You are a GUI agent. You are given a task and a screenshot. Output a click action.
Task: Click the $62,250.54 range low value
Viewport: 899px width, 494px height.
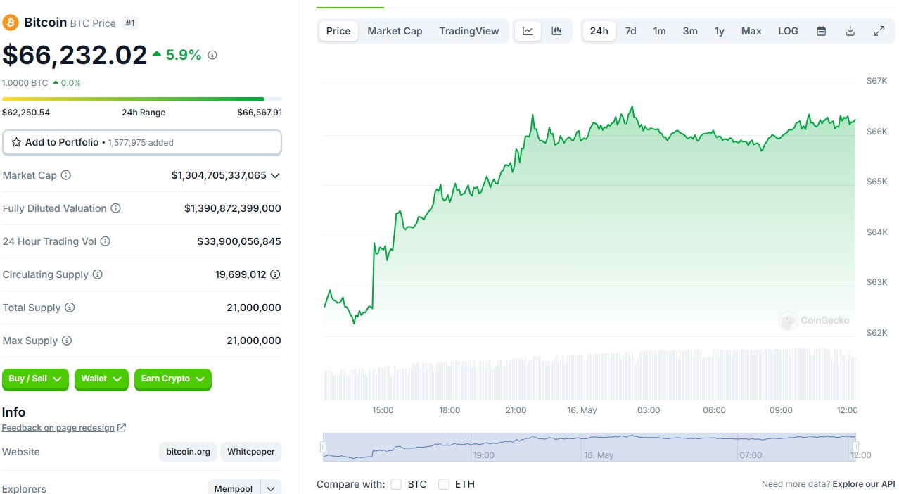pos(26,113)
